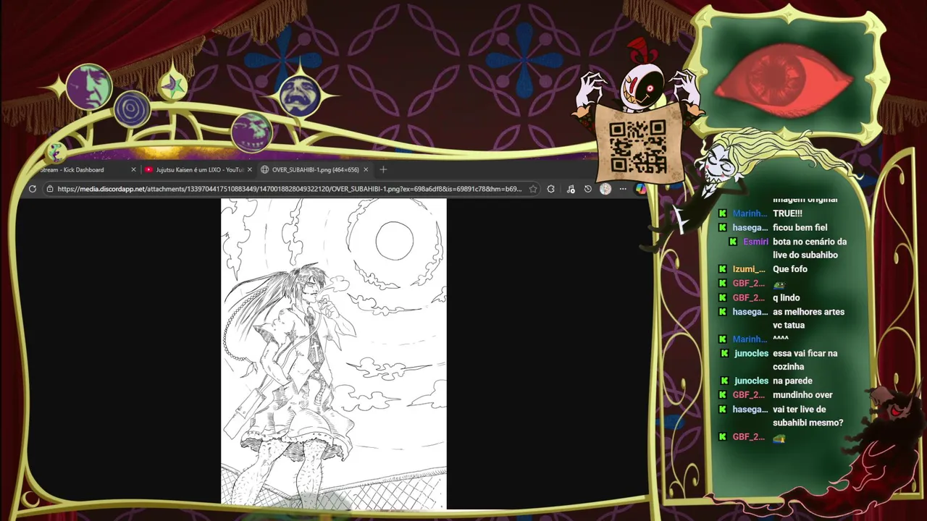Click the Kick badge on the "^^^^" message
927x521 pixels.
722,339
